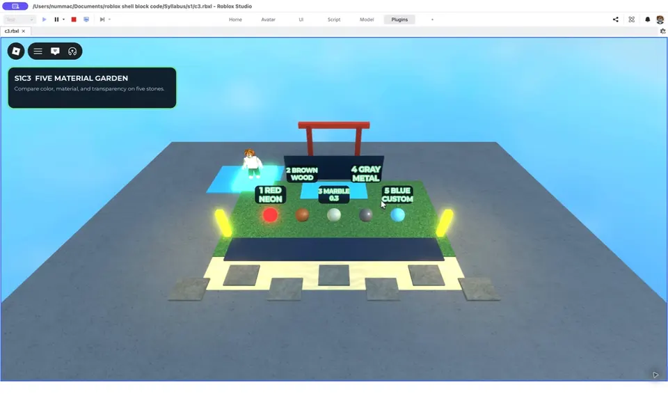Click the white marble stone
Viewport: 668px width, 394px height.
[x=334, y=214]
